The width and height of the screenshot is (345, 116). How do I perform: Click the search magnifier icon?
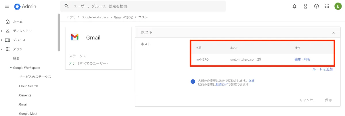pyautogui.click(x=67, y=6)
